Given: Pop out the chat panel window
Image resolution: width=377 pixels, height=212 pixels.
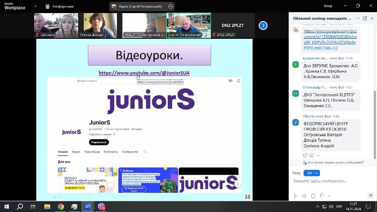Looking at the screenshot, I should point(365,18).
